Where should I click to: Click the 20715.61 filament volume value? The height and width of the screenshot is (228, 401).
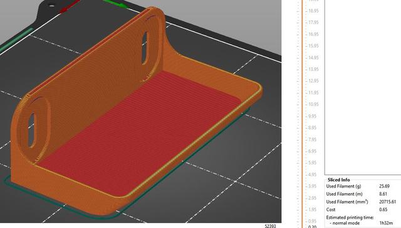point(387,202)
